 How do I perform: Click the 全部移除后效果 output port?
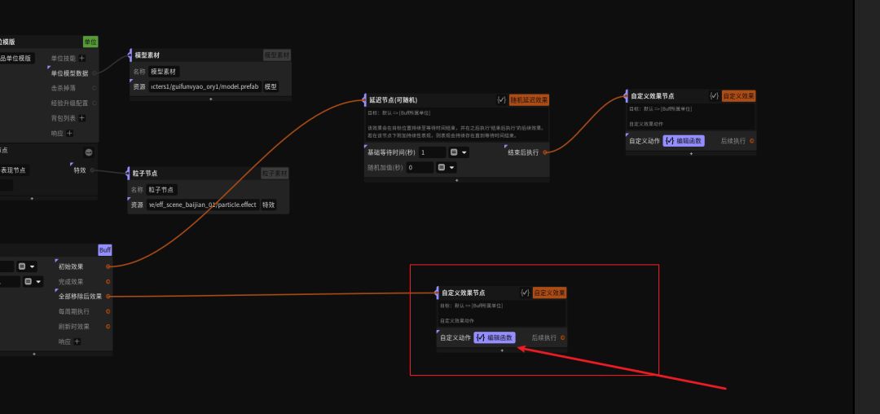click(108, 296)
